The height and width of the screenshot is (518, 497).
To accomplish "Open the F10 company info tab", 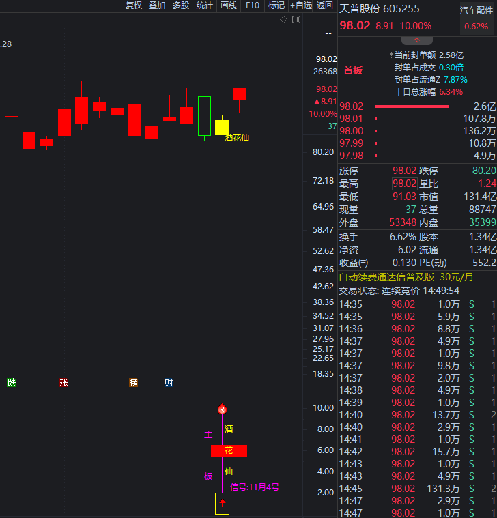I will pyautogui.click(x=253, y=5).
